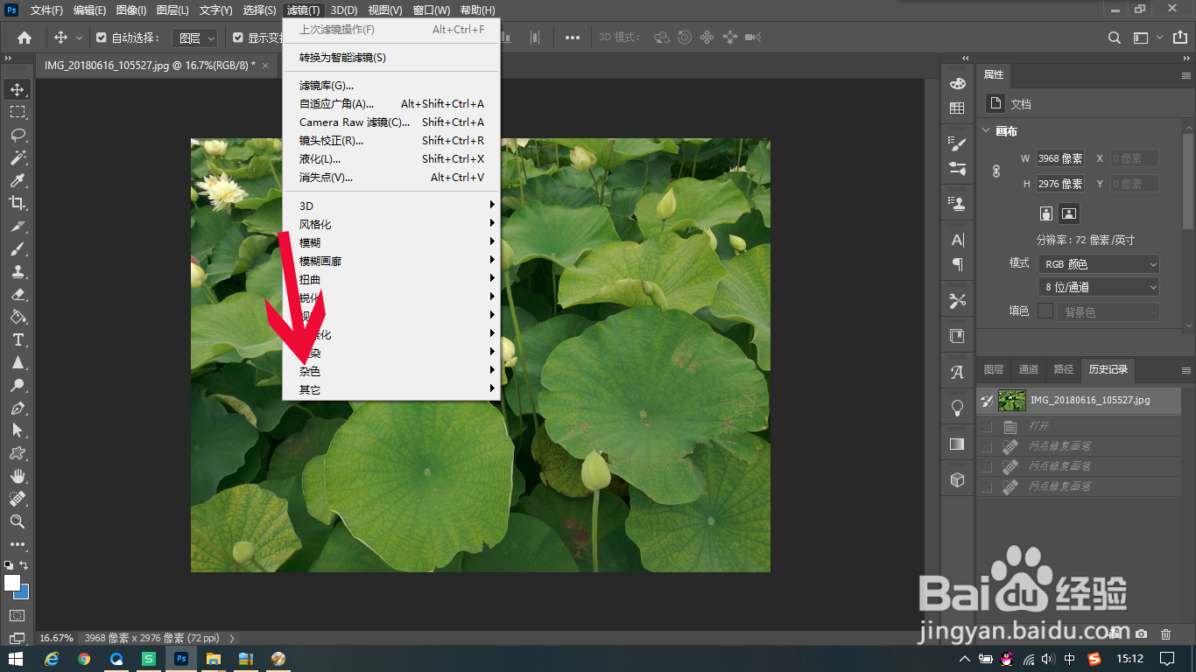Viewport: 1196px width, 672px height.
Task: Click the history panel trash icon
Action: coord(1165,633)
